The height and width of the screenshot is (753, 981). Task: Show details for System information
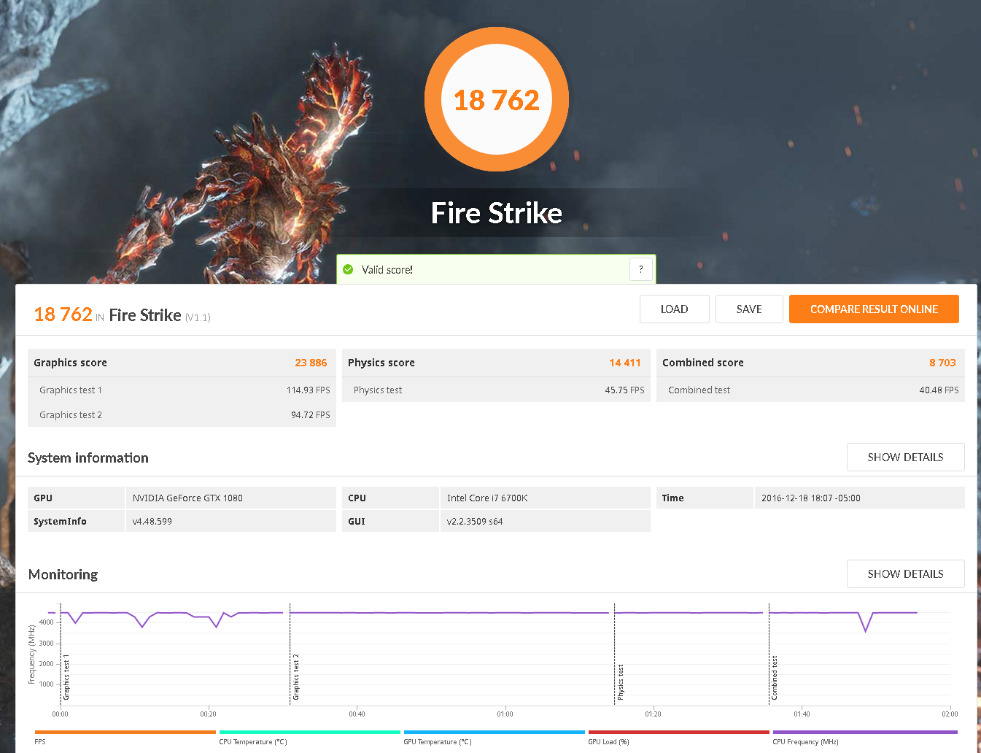coord(905,457)
